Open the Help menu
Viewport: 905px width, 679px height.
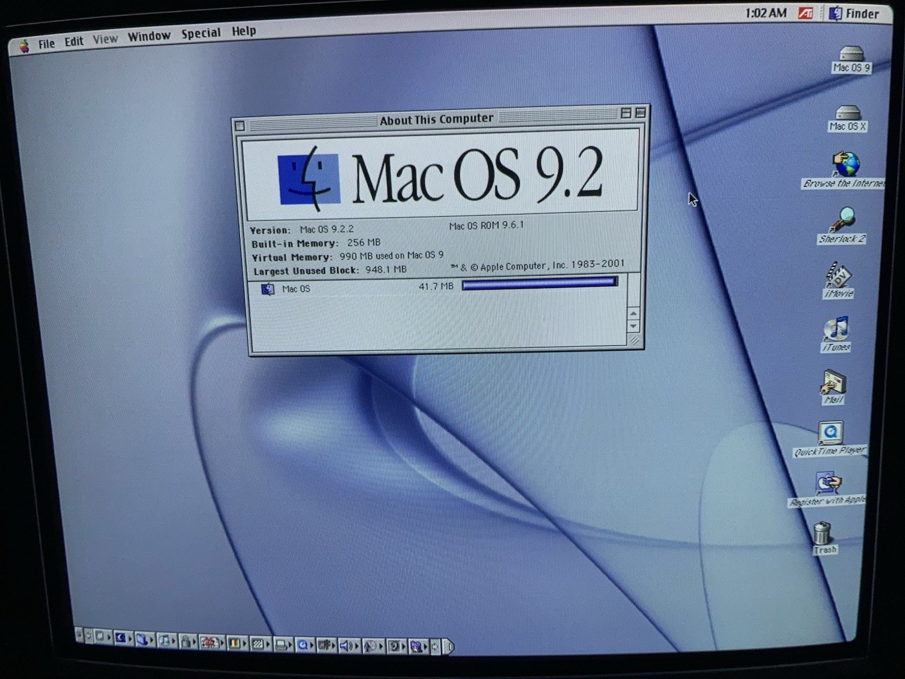pyautogui.click(x=244, y=31)
